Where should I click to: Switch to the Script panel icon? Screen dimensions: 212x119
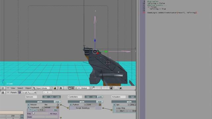[23, 93]
